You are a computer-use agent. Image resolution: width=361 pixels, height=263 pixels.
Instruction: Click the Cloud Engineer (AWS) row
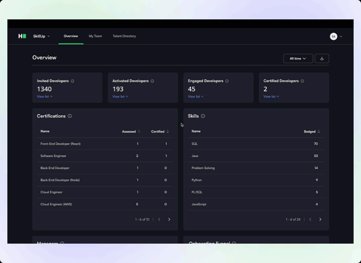pyautogui.click(x=105, y=204)
